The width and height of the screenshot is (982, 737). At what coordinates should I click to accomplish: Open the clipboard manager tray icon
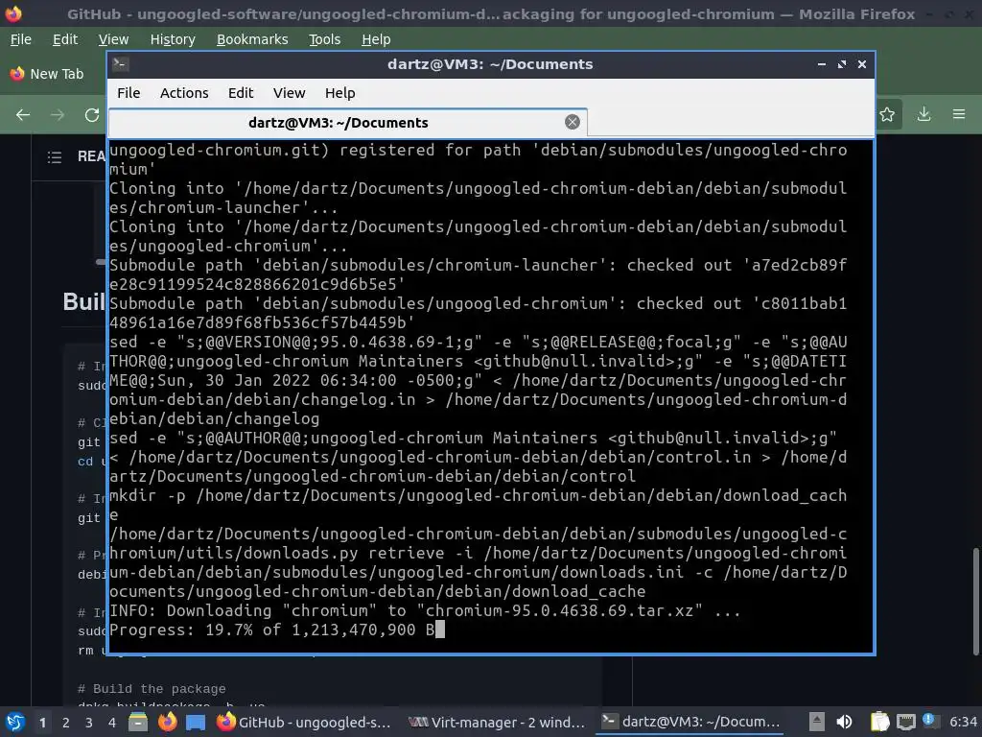tap(879, 722)
